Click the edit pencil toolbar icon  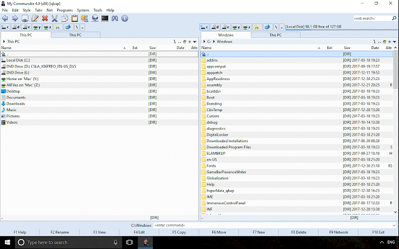(x=35, y=19)
